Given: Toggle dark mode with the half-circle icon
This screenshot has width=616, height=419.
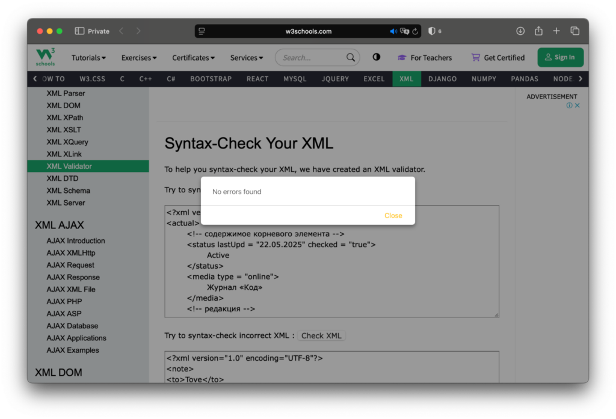Looking at the screenshot, I should click(376, 57).
